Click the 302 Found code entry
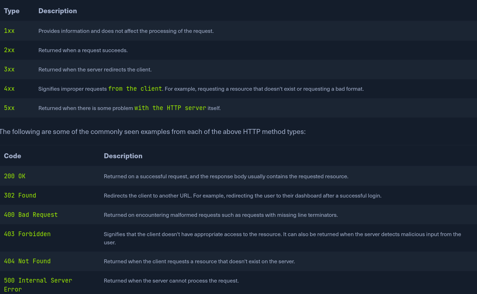 [20, 195]
